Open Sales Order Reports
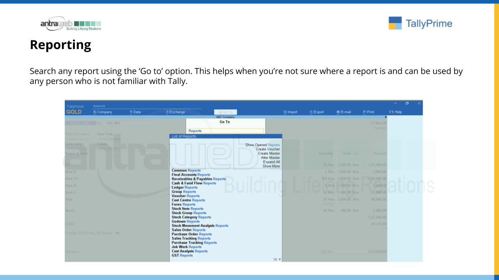499x280 pixels. [189, 230]
